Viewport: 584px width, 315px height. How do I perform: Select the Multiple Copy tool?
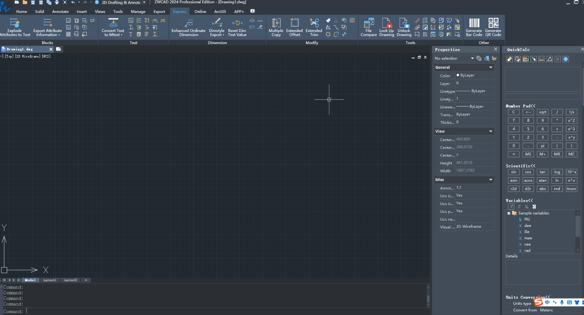[276, 27]
